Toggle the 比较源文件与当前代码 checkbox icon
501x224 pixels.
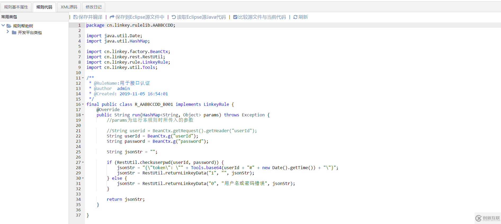click(x=235, y=17)
